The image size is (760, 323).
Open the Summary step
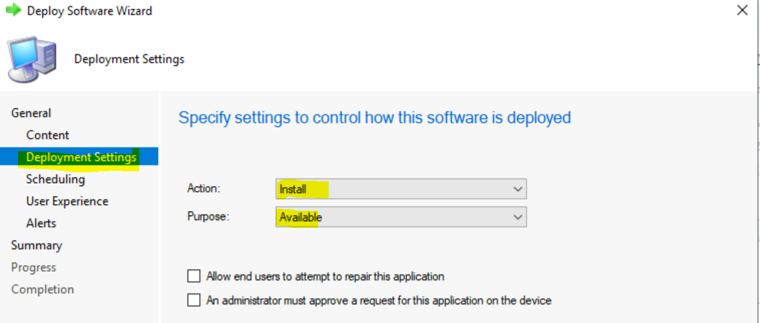(37, 245)
